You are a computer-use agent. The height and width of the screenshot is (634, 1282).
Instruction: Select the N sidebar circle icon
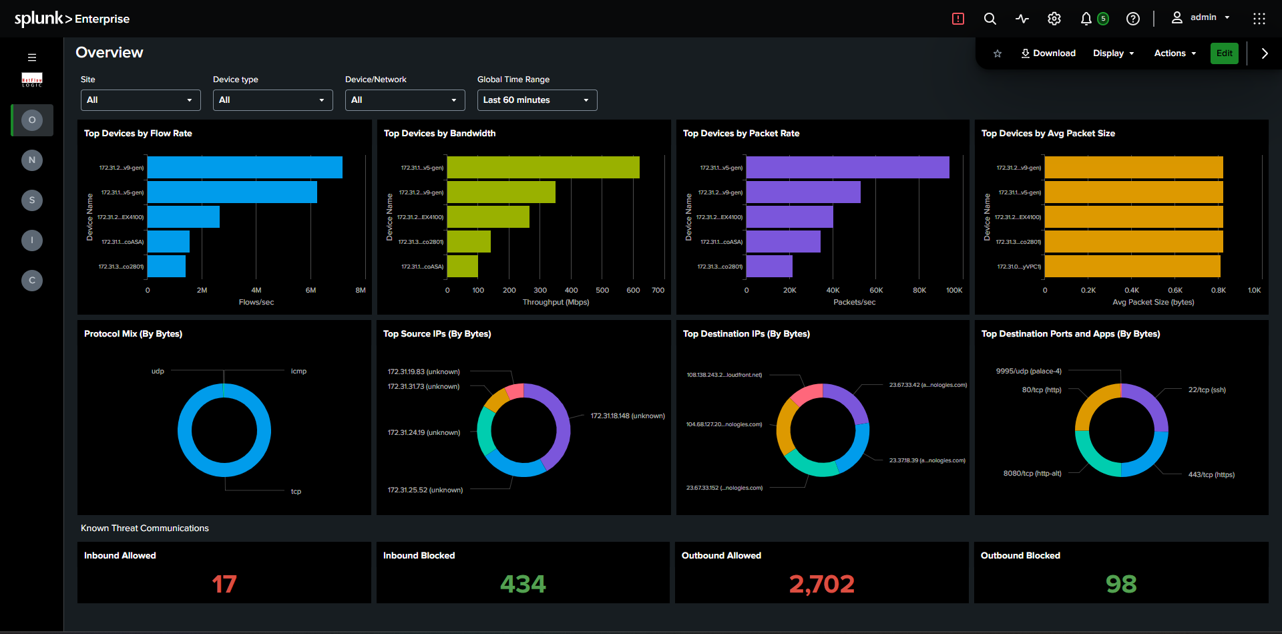32,160
